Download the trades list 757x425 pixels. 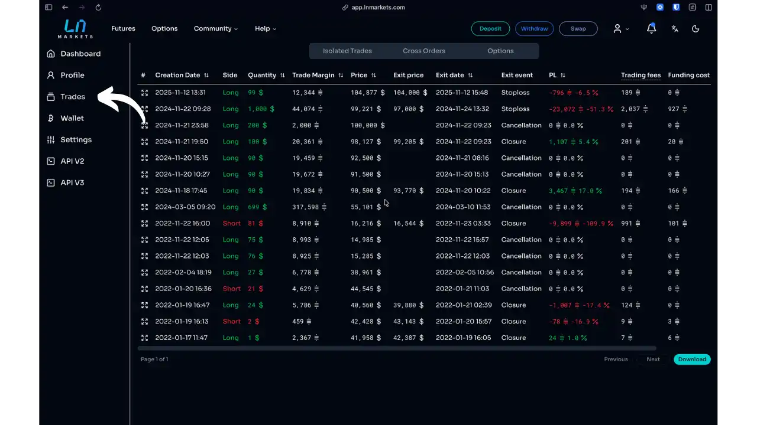click(x=692, y=359)
